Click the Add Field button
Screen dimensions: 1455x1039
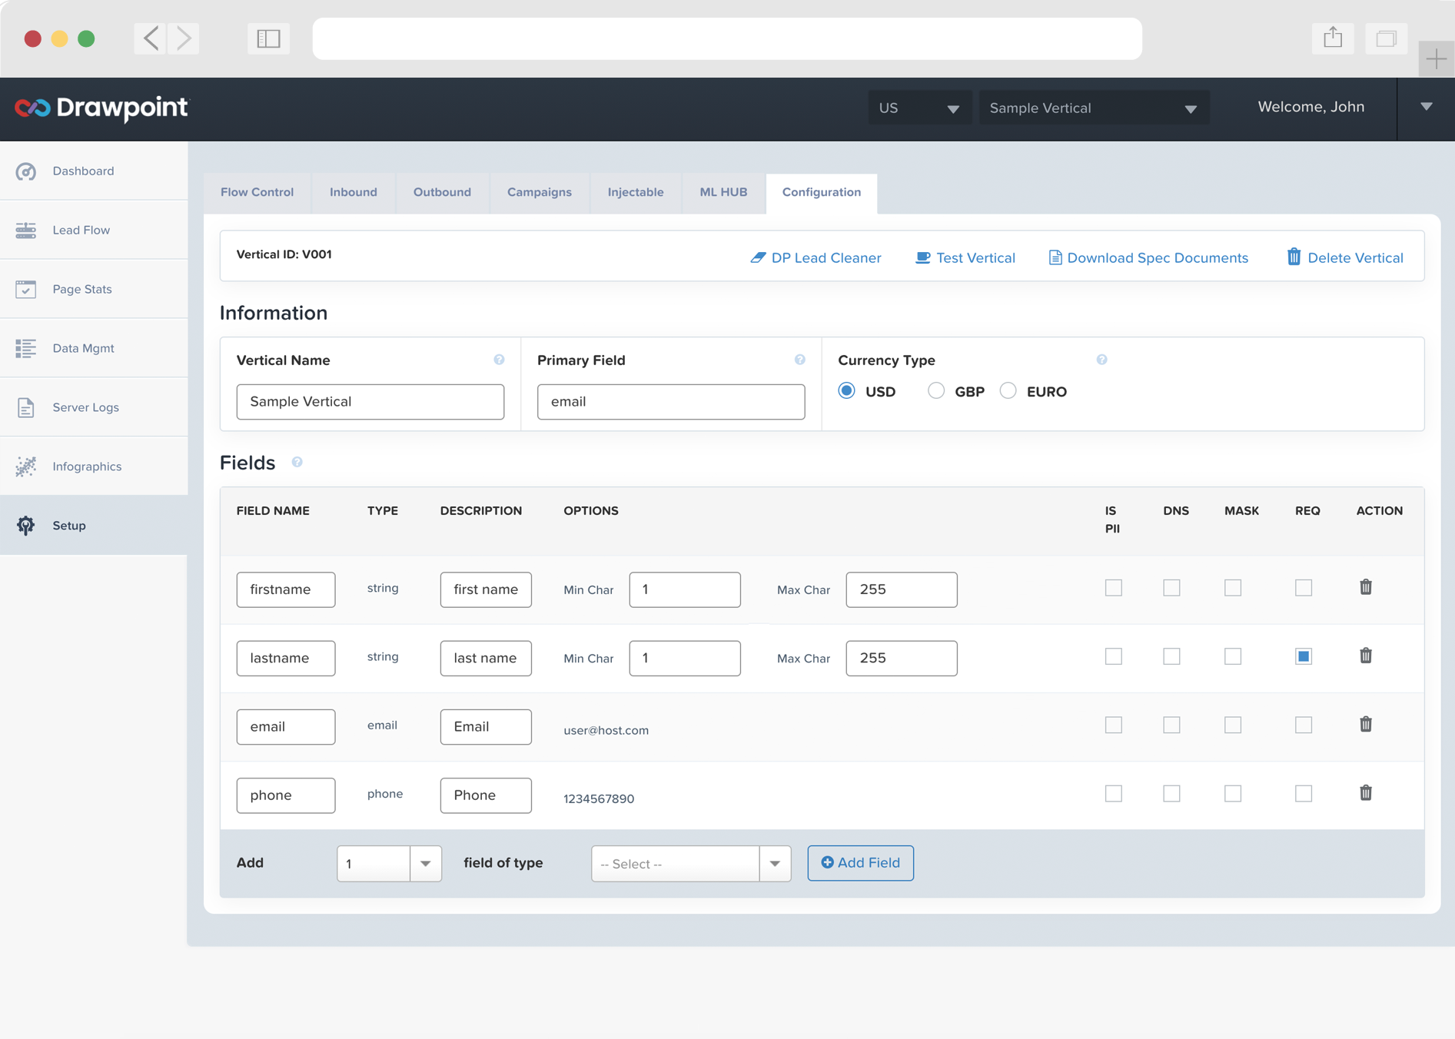click(860, 863)
